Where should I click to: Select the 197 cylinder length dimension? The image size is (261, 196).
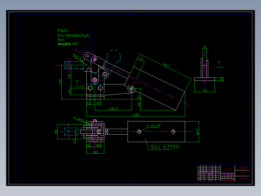point(166,65)
